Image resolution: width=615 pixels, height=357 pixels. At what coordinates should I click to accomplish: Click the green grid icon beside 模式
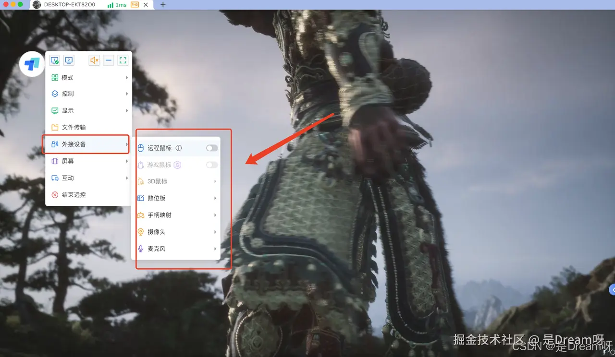[x=55, y=78]
